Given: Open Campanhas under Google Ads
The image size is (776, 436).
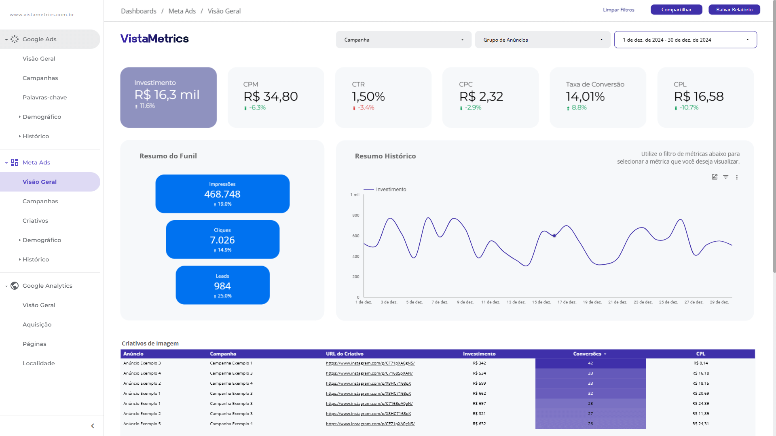Looking at the screenshot, I should (40, 78).
